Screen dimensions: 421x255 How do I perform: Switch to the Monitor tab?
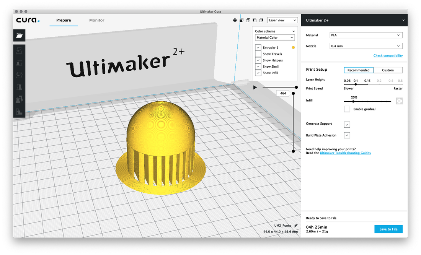pyautogui.click(x=97, y=20)
